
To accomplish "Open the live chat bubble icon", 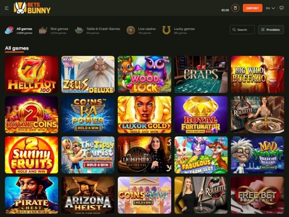I will click(282, 8).
